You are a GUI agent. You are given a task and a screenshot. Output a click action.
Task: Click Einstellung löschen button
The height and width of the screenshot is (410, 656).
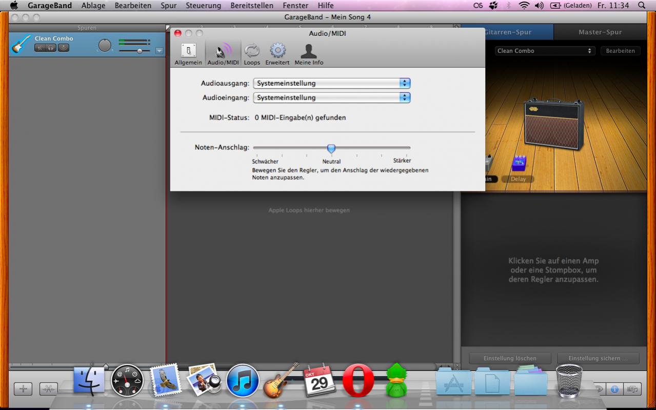[510, 358]
